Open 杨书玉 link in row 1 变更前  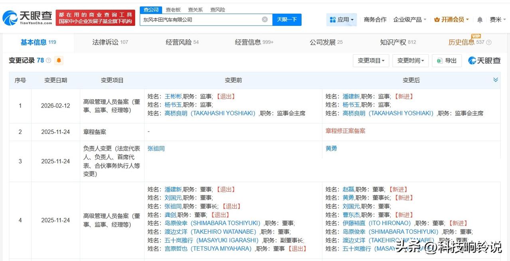click(173, 104)
